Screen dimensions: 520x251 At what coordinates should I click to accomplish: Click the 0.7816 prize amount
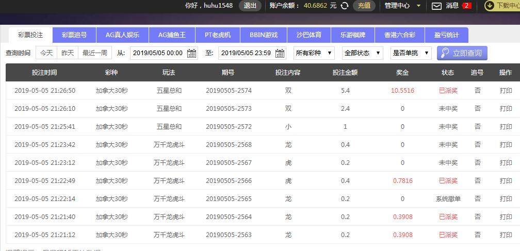click(402, 181)
